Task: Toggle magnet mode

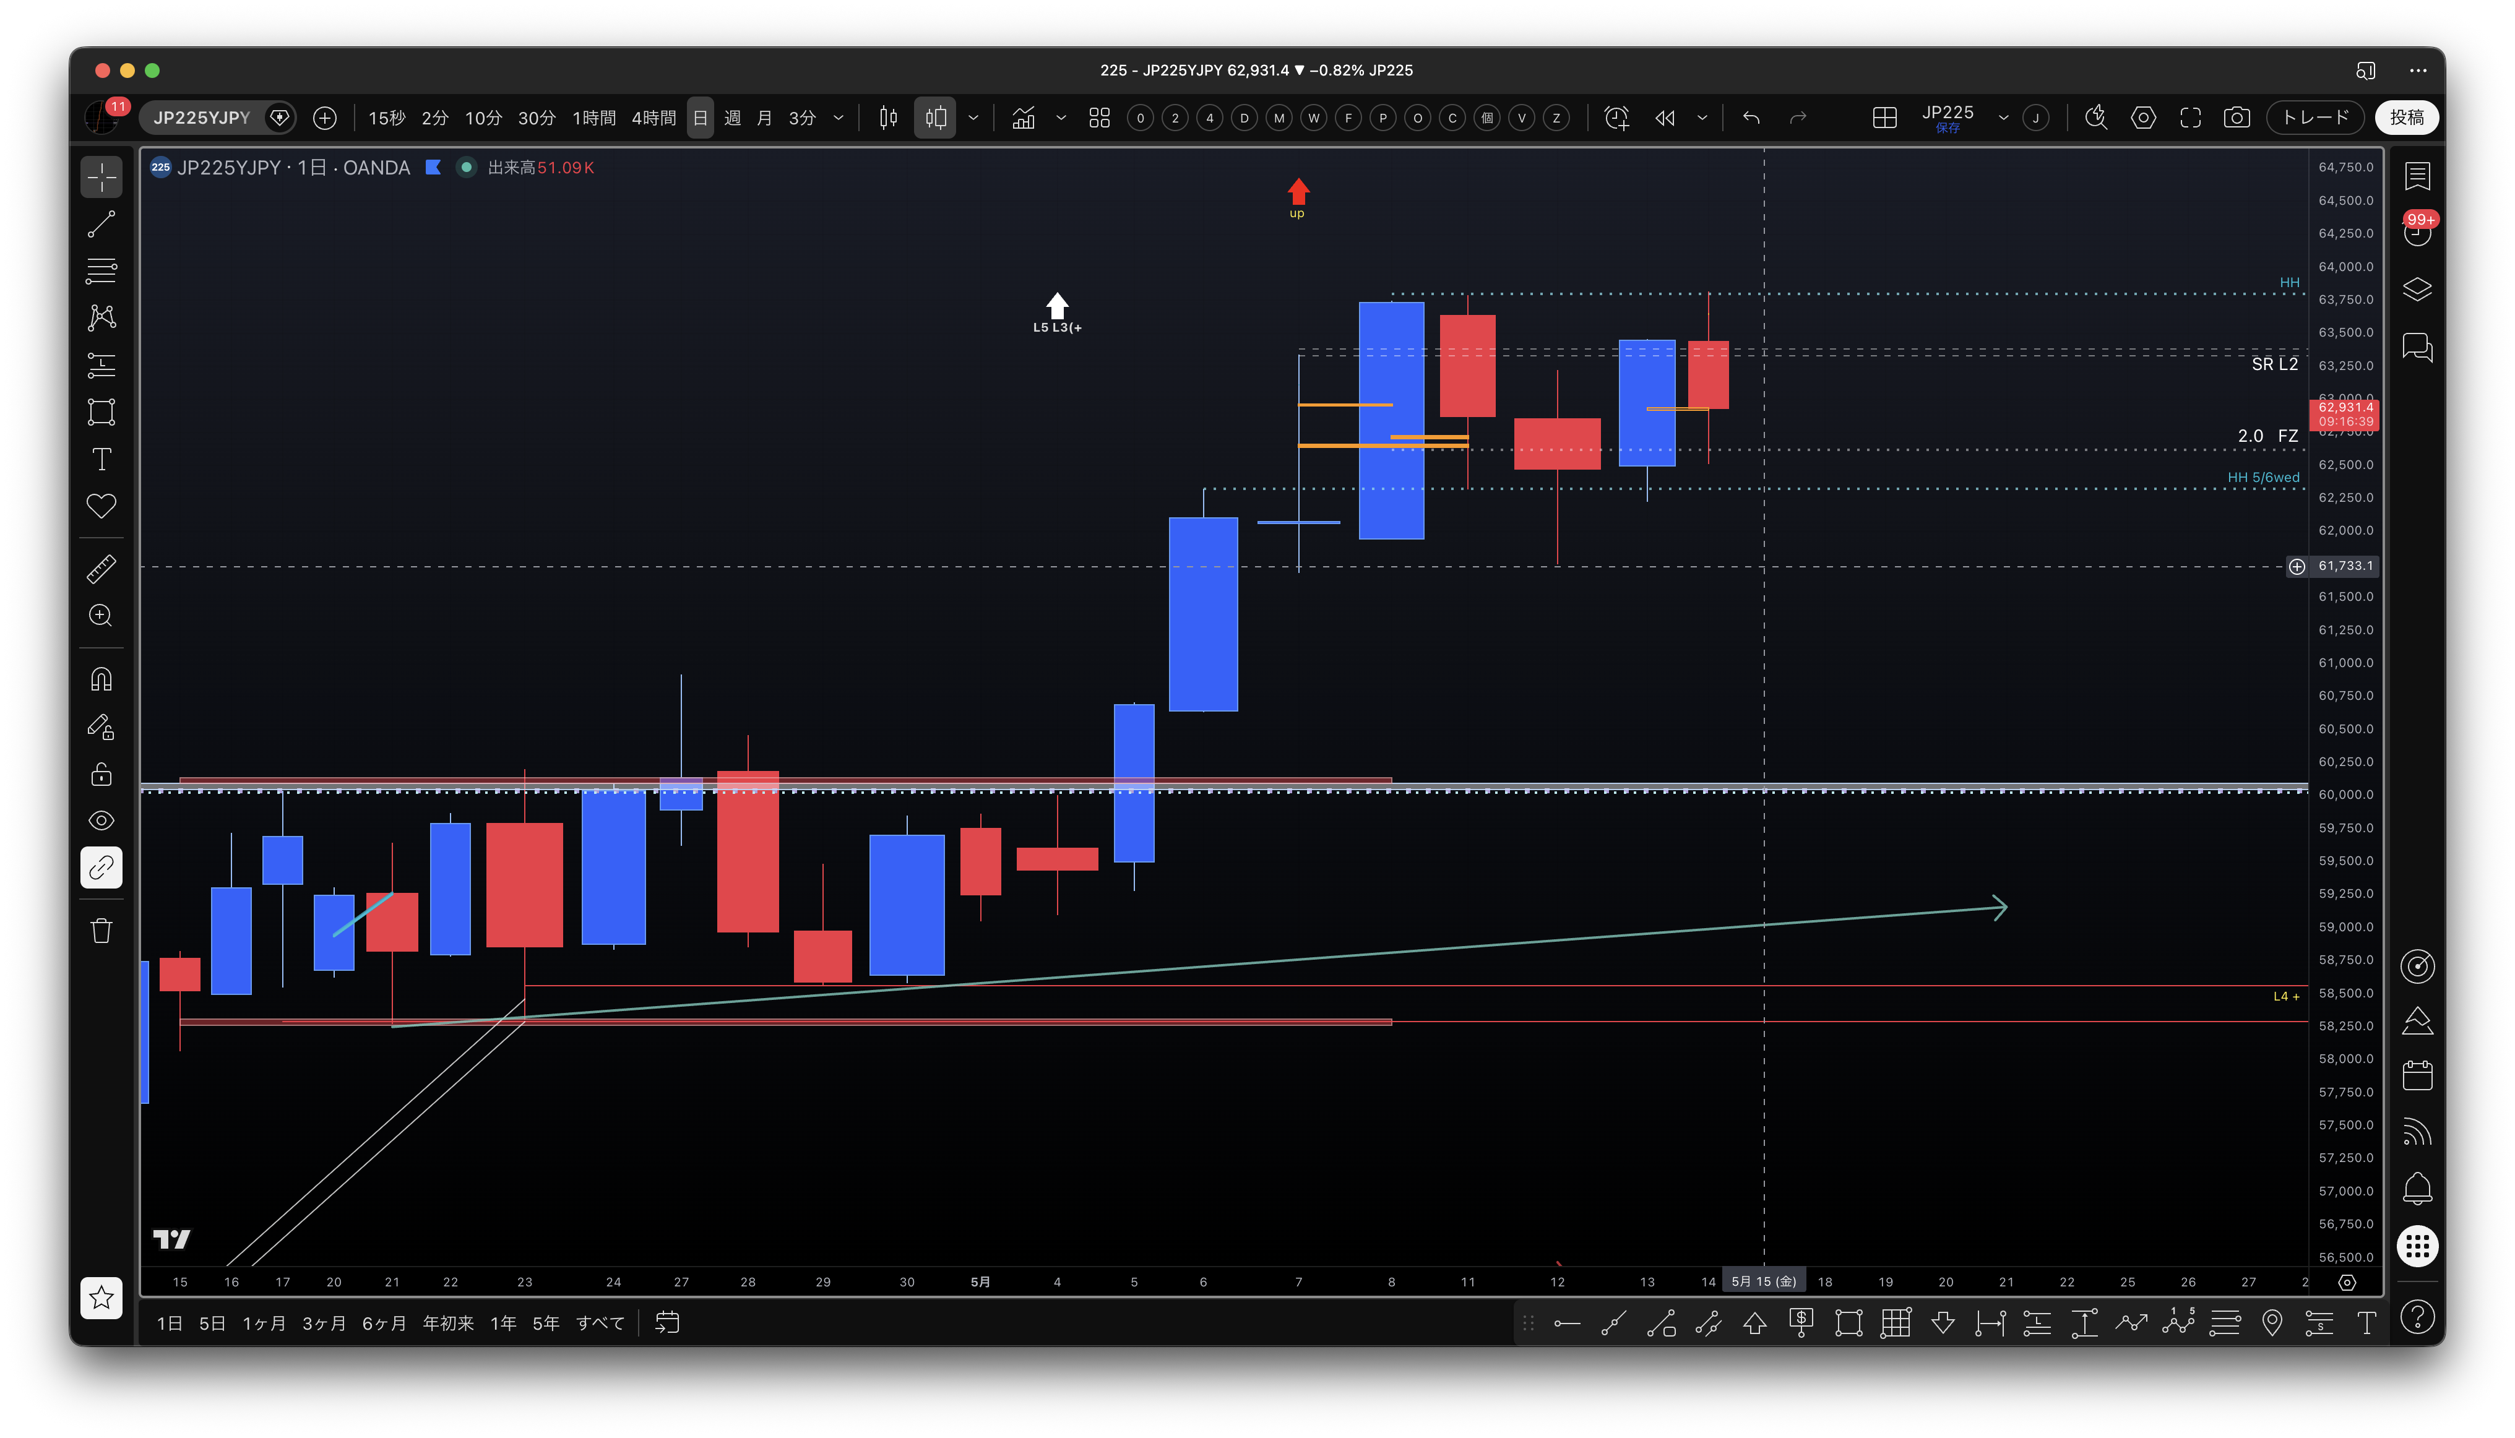Action: [101, 679]
